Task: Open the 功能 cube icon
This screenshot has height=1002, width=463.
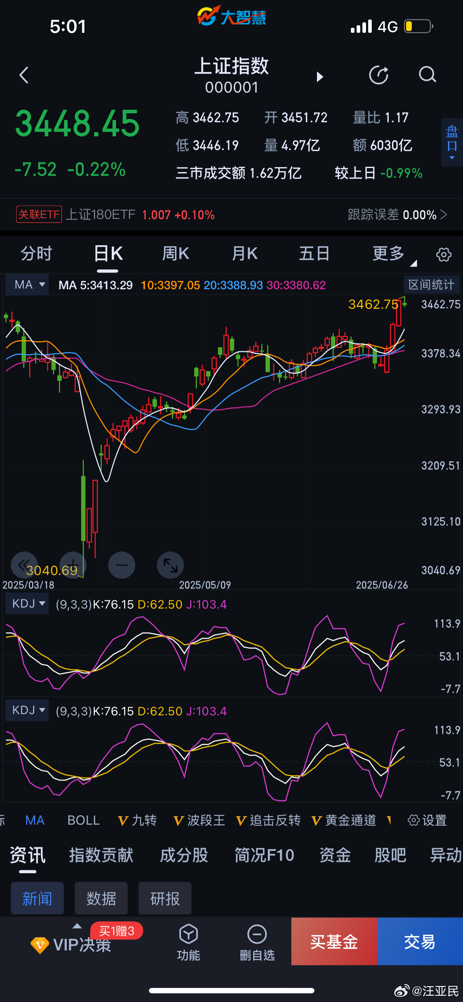Action: [189, 941]
